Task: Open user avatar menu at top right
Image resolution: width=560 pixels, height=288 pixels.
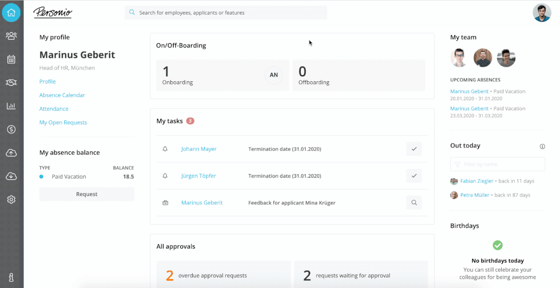Action: tap(542, 12)
